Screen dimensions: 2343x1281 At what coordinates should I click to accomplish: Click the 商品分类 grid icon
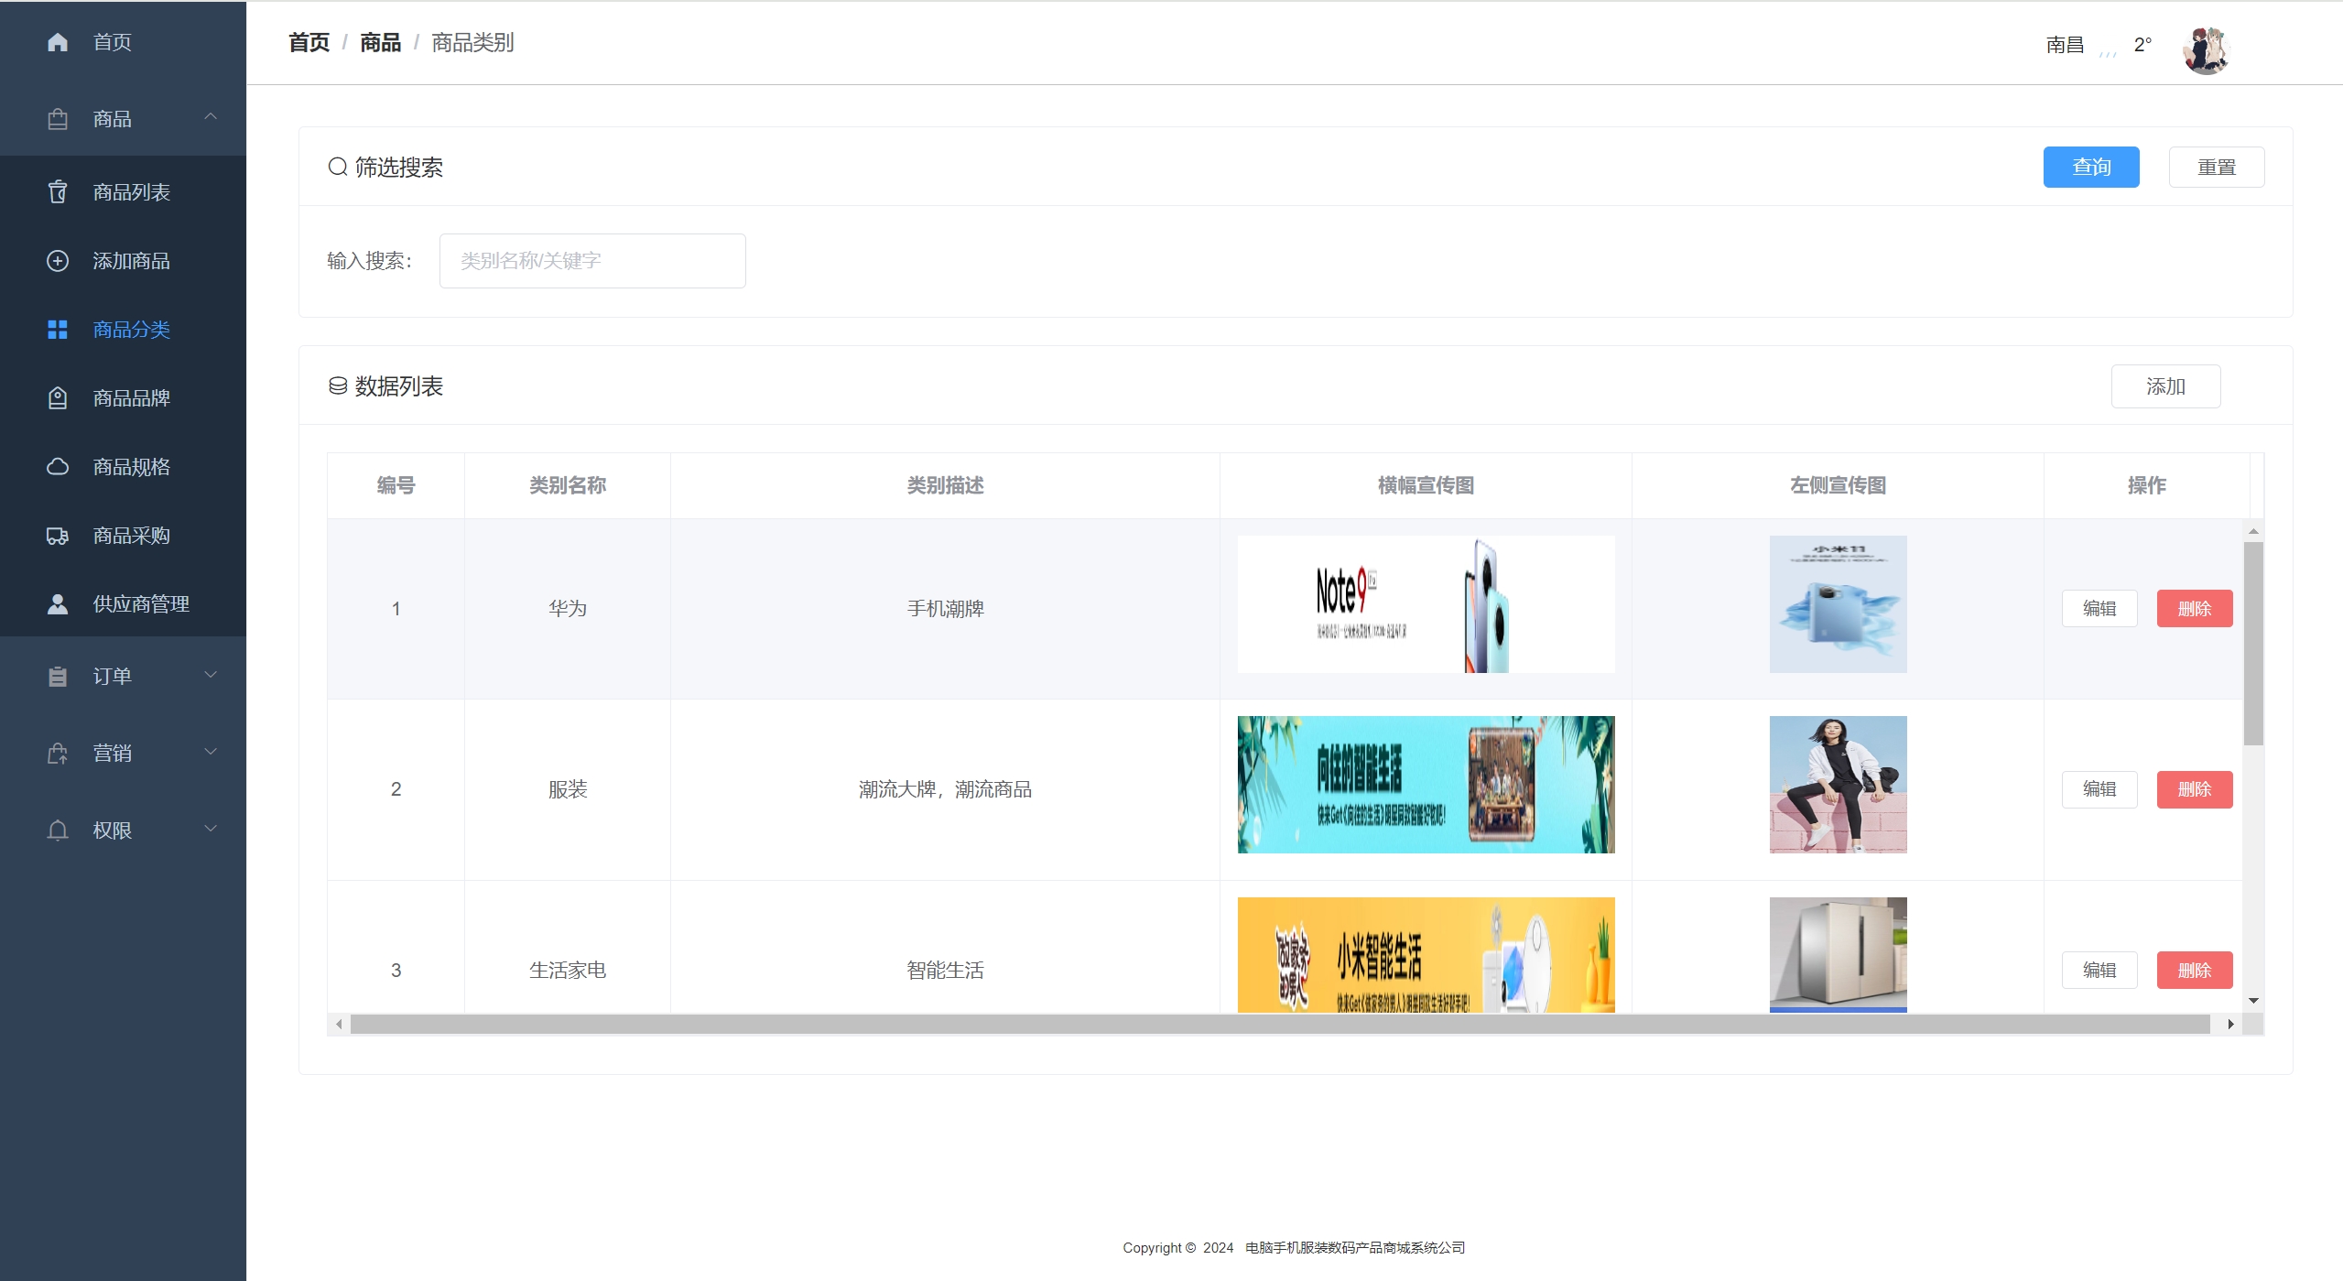click(58, 330)
